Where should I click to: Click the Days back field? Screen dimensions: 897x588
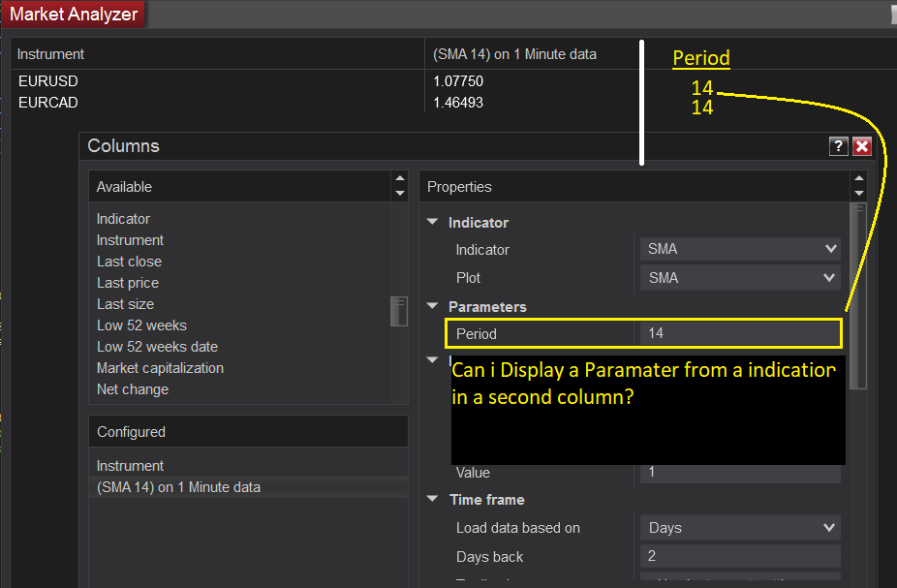pyautogui.click(x=740, y=557)
